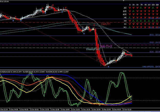This screenshot has height=112, width=160.
Task: Click the 'H4' timeframe row label
Action: pos(125,21)
